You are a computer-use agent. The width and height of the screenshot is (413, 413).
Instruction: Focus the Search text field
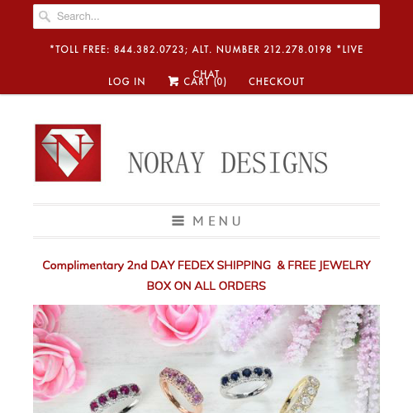pos(206,17)
